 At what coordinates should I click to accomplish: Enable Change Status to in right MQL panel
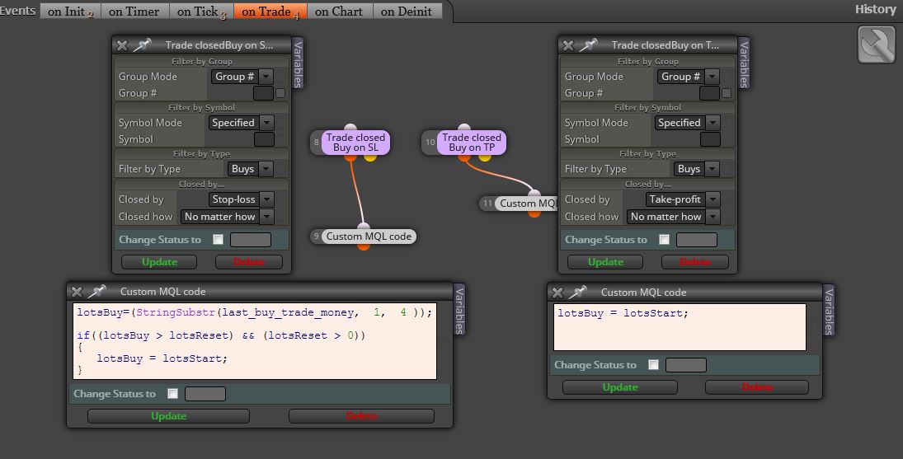tap(654, 365)
